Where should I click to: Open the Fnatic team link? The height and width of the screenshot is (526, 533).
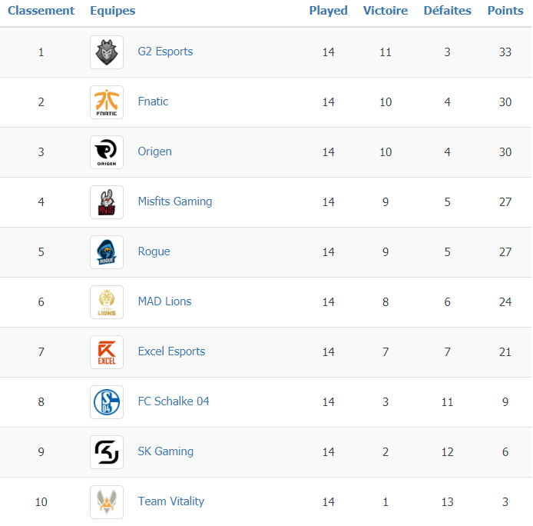coord(153,102)
